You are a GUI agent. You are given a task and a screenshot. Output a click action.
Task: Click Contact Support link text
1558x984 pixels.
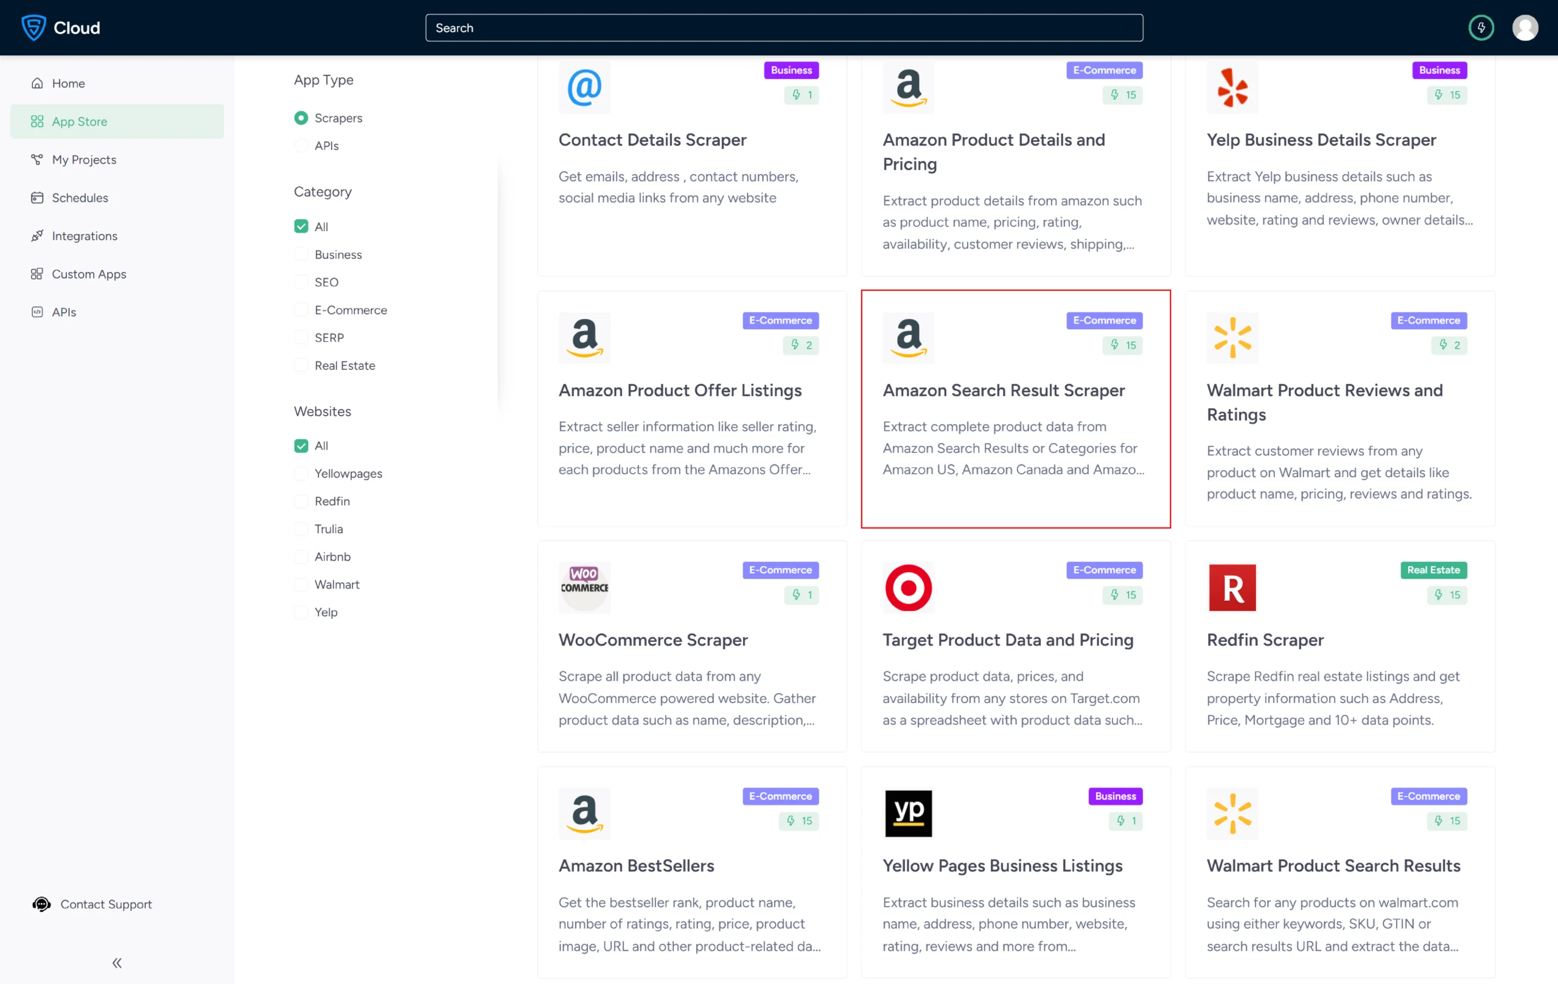click(106, 904)
